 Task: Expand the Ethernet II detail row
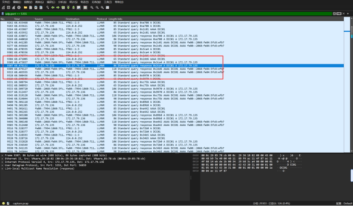tap(2, 158)
